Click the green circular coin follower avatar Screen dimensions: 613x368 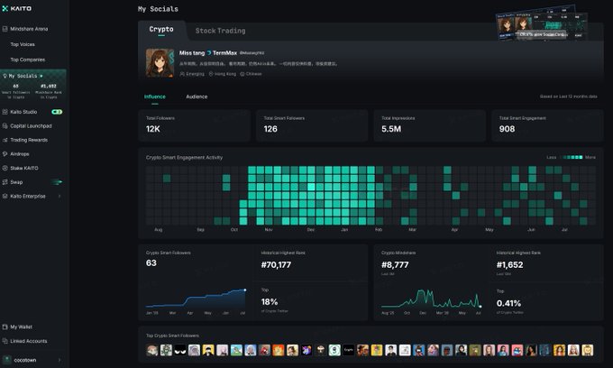click(x=334, y=350)
